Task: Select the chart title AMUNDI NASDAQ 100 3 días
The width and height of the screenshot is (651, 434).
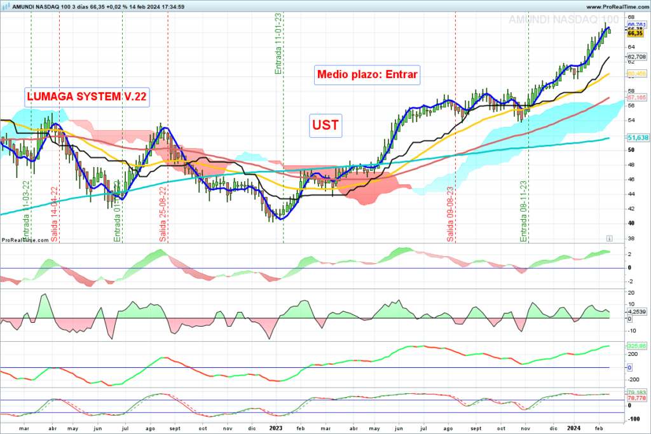Action: pos(50,7)
